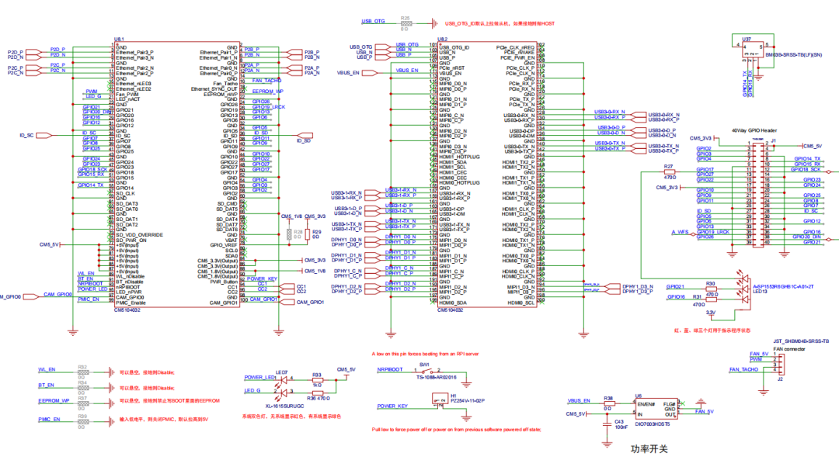Select the R29 0Ω resistor symbol
839x460 pixels.
click(307, 234)
